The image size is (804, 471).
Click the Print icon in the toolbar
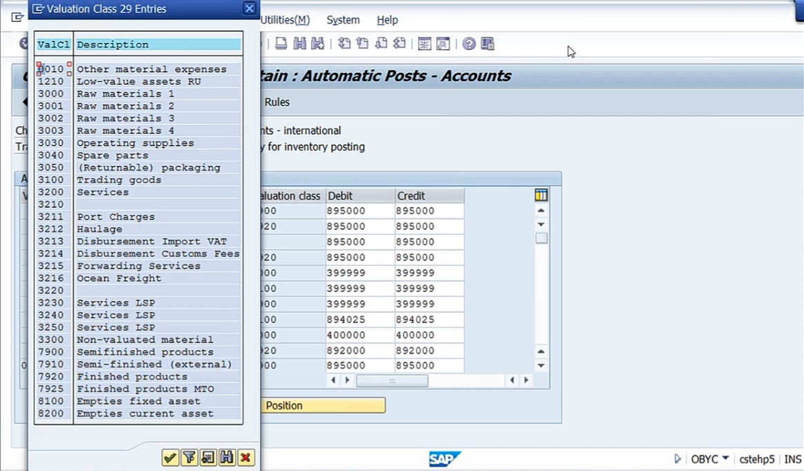click(281, 44)
